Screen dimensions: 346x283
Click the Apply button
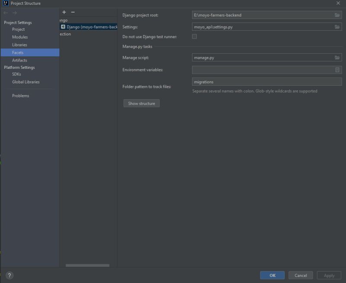click(329, 275)
